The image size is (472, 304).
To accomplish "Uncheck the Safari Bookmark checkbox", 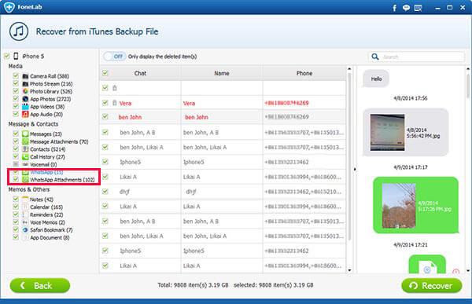I will [16, 229].
